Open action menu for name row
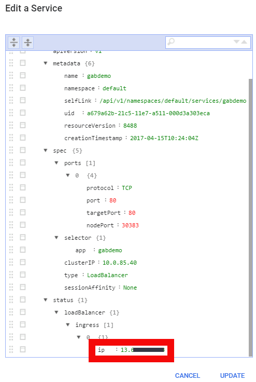Screen dimensions: 256x382 pyautogui.click(x=23, y=76)
